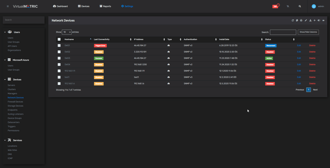Print the Network Devices table
Viewport: 330px width, 168px height.
[x=301, y=20]
